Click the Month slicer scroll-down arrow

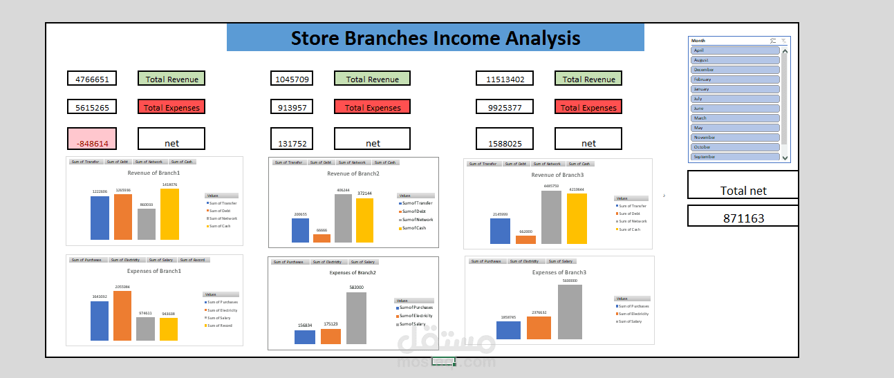[x=785, y=158]
